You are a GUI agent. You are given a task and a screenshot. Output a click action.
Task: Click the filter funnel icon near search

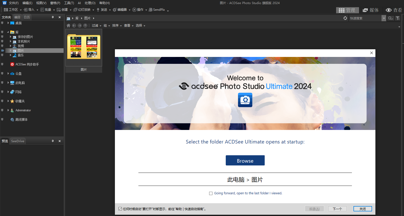pyautogui.click(x=398, y=18)
